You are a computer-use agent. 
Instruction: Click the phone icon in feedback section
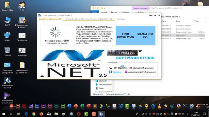tap(110, 68)
